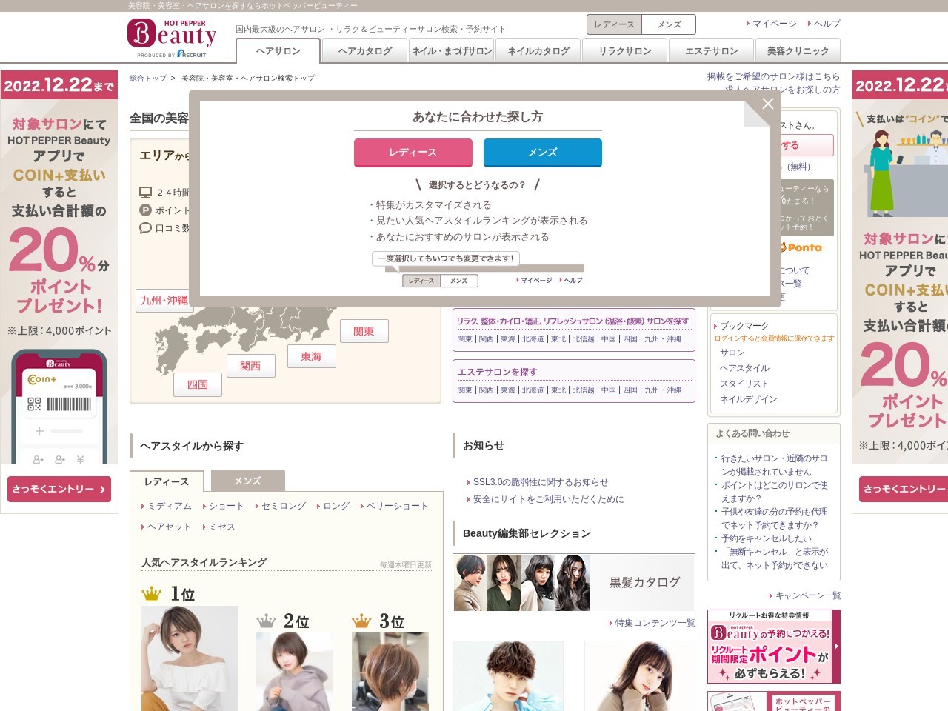Click 中国 in the リラク salon region row
This screenshot has height=711, width=948.
[608, 338]
